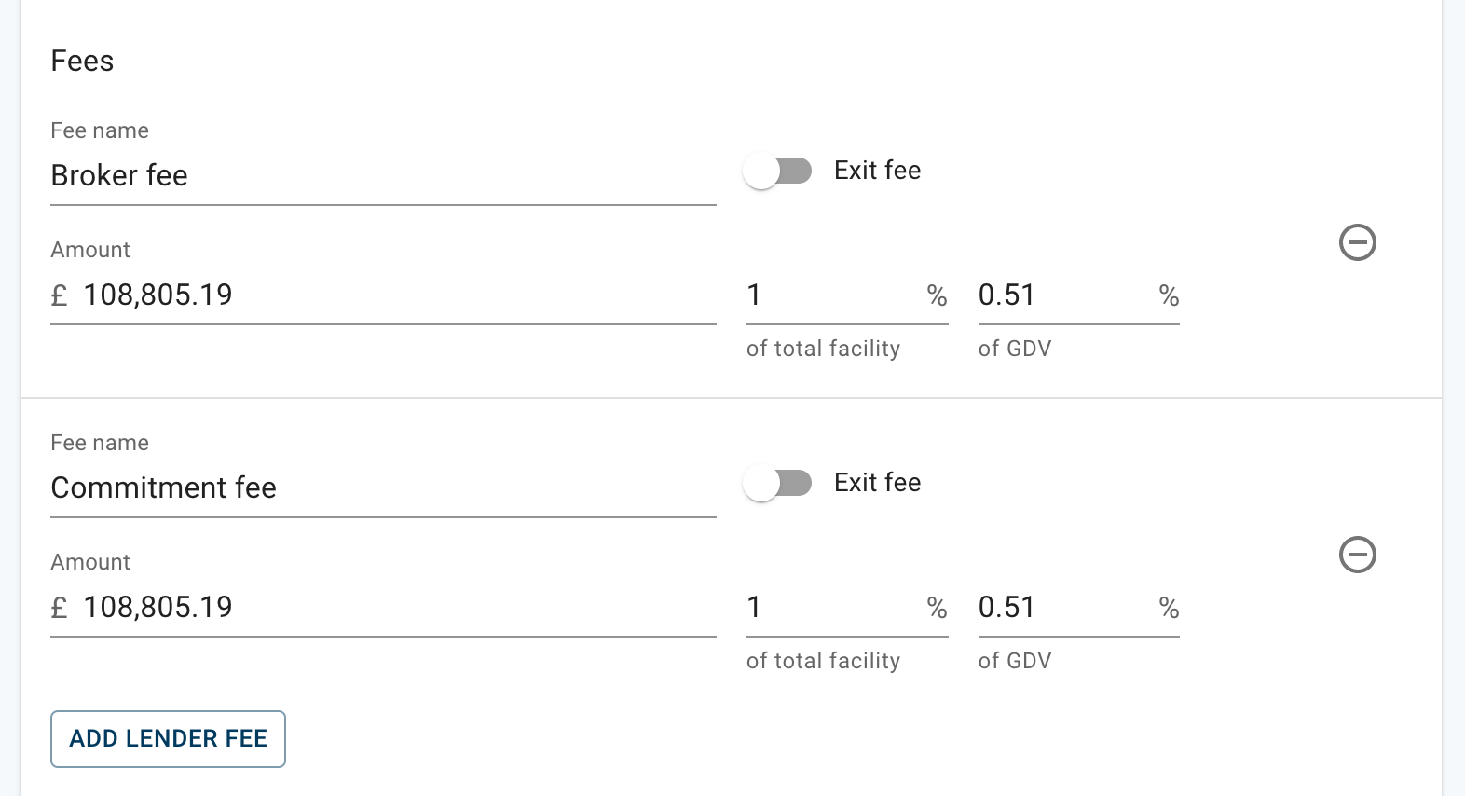1465x796 pixels.
Task: Click the Fees section heading
Action: [x=82, y=61]
